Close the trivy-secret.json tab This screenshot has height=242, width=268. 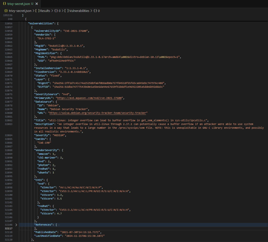pos(37,4)
